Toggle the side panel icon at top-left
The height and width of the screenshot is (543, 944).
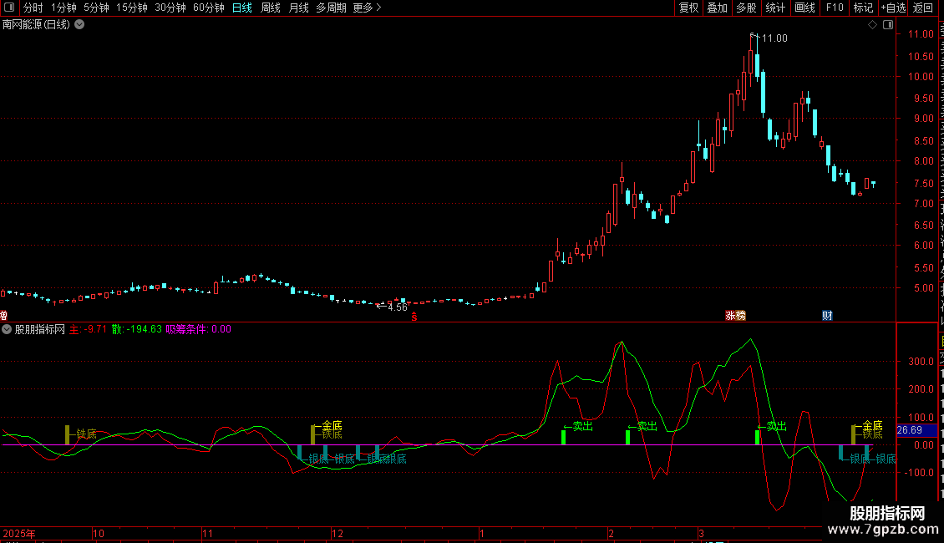(9, 8)
